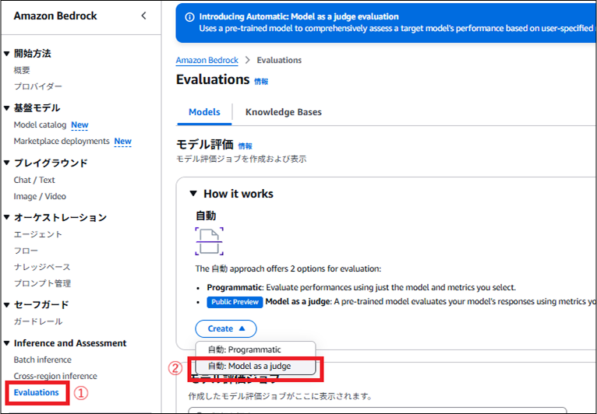Collapse the 開始方法 section

(6, 54)
